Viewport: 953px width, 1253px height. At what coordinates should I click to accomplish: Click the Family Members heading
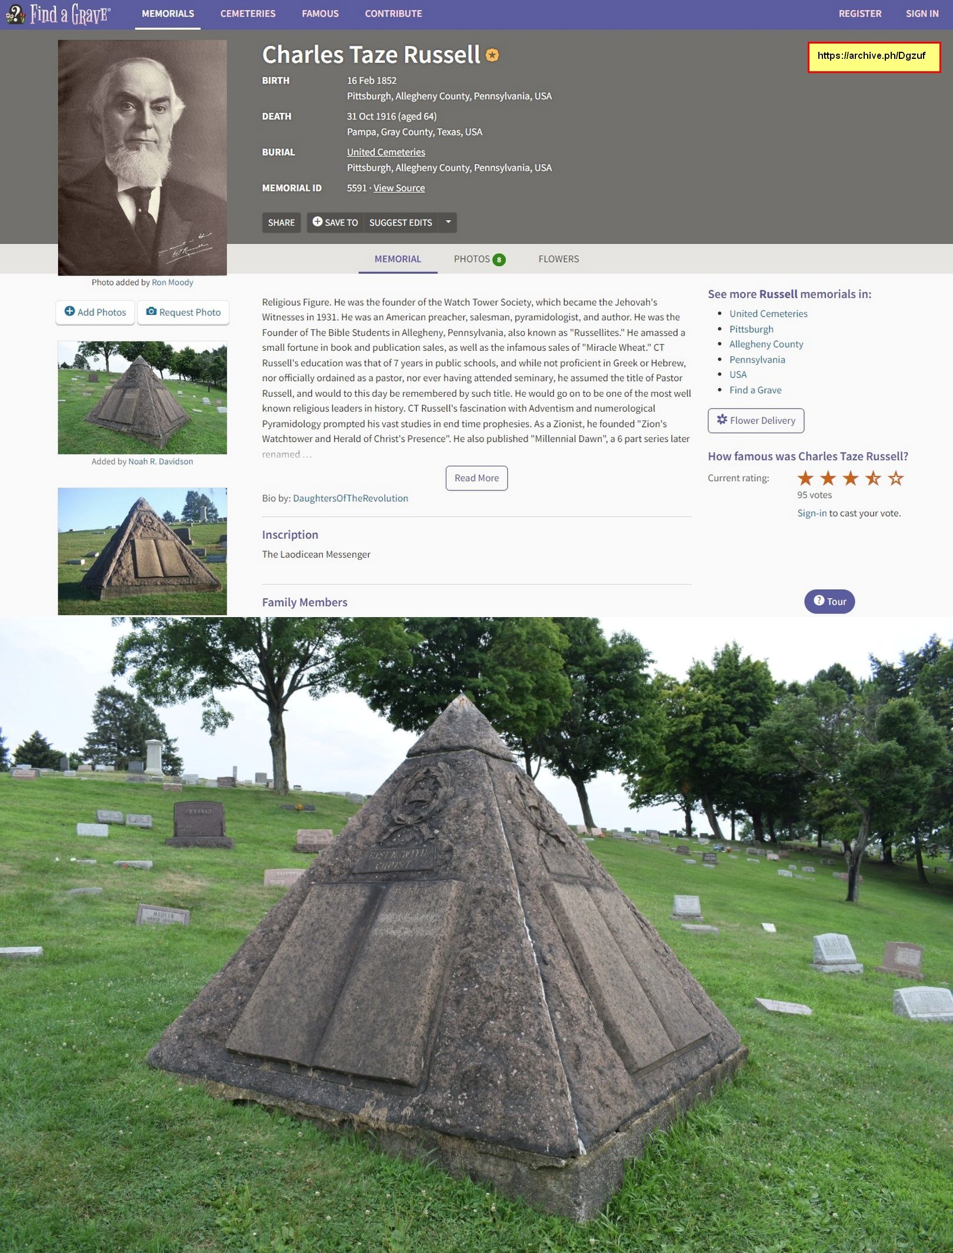[305, 602]
